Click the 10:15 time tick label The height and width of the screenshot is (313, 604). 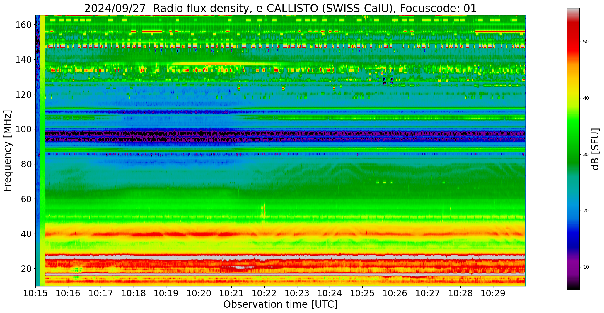coord(35,293)
